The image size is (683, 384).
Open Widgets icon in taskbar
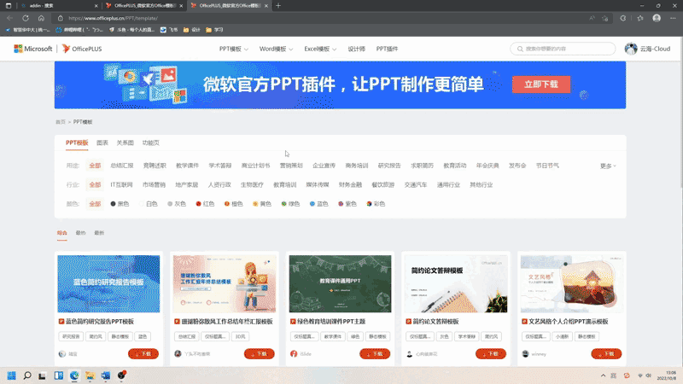[58, 375]
